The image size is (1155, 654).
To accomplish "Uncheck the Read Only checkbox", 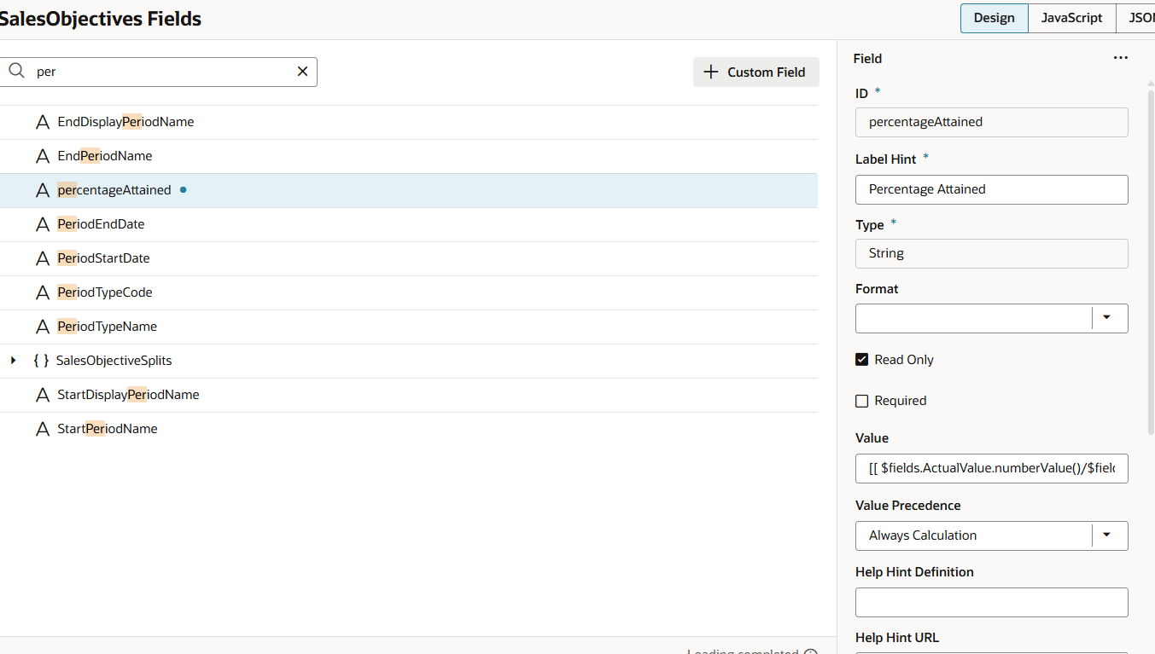I will point(862,360).
